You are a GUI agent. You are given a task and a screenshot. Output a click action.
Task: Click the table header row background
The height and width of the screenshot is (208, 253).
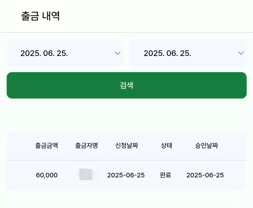point(127,146)
